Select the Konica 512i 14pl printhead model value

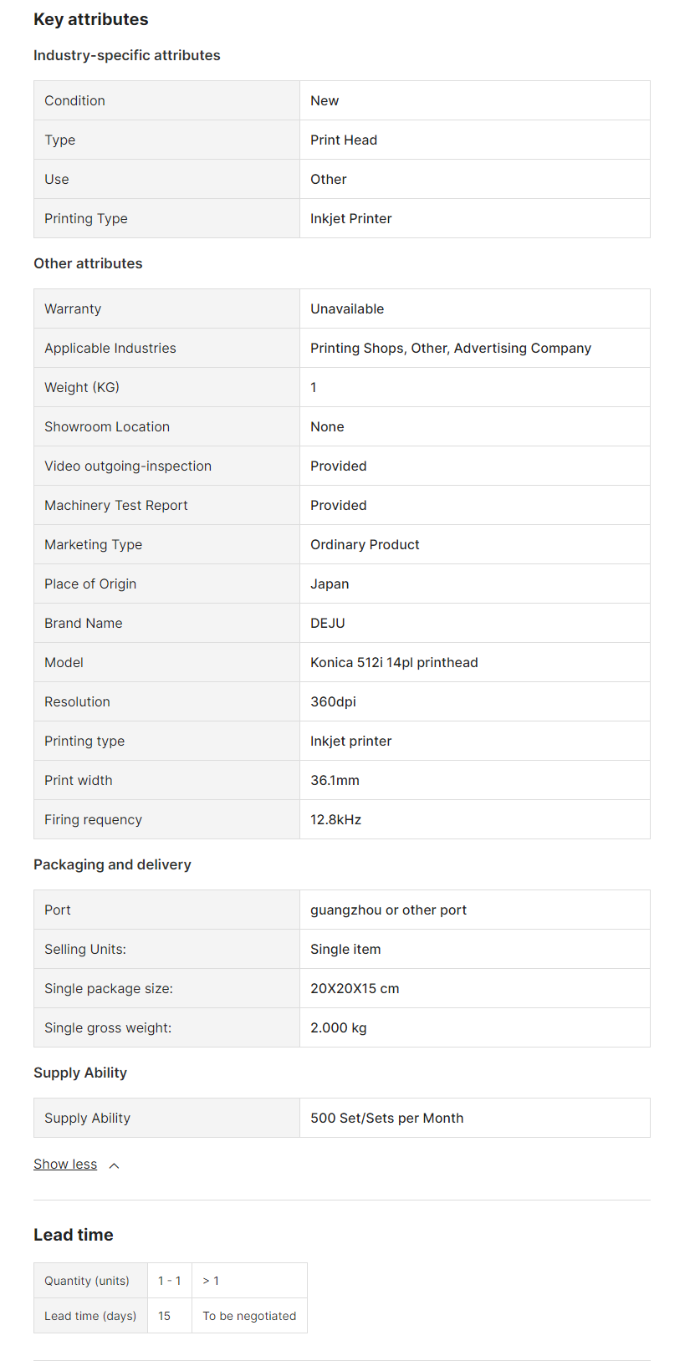tap(394, 662)
